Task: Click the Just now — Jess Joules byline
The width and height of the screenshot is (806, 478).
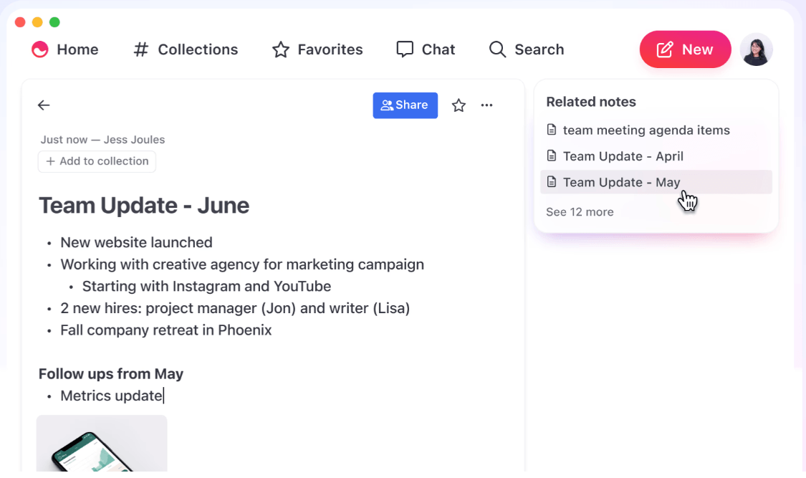Action: (102, 140)
